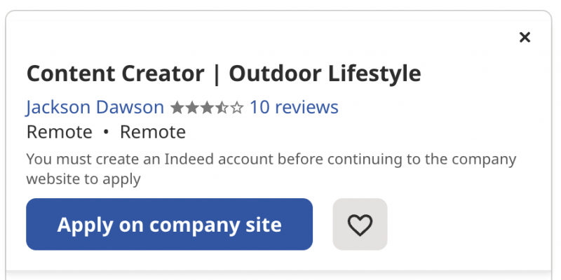Click 'website to apply' notice line

pyautogui.click(x=83, y=179)
